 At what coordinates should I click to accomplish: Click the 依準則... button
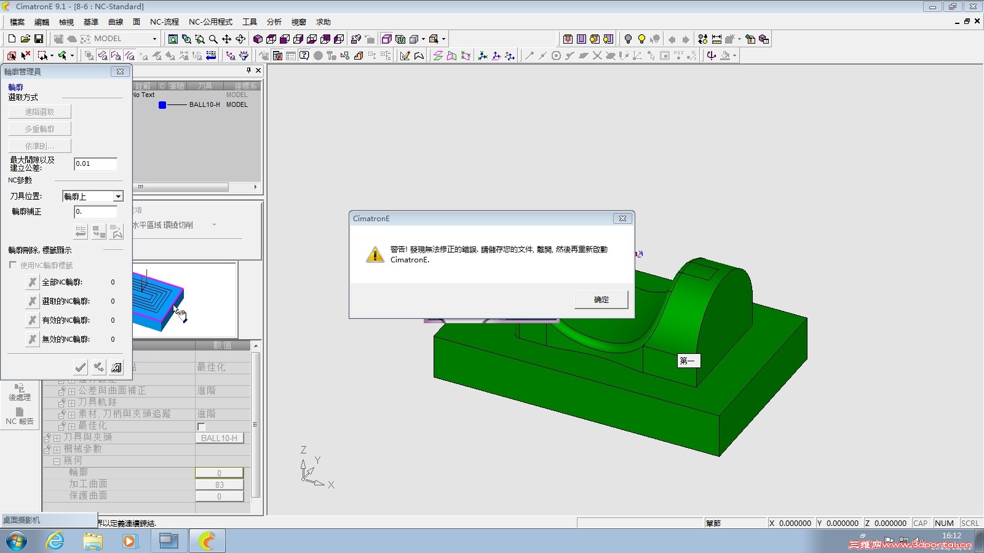click(40, 146)
